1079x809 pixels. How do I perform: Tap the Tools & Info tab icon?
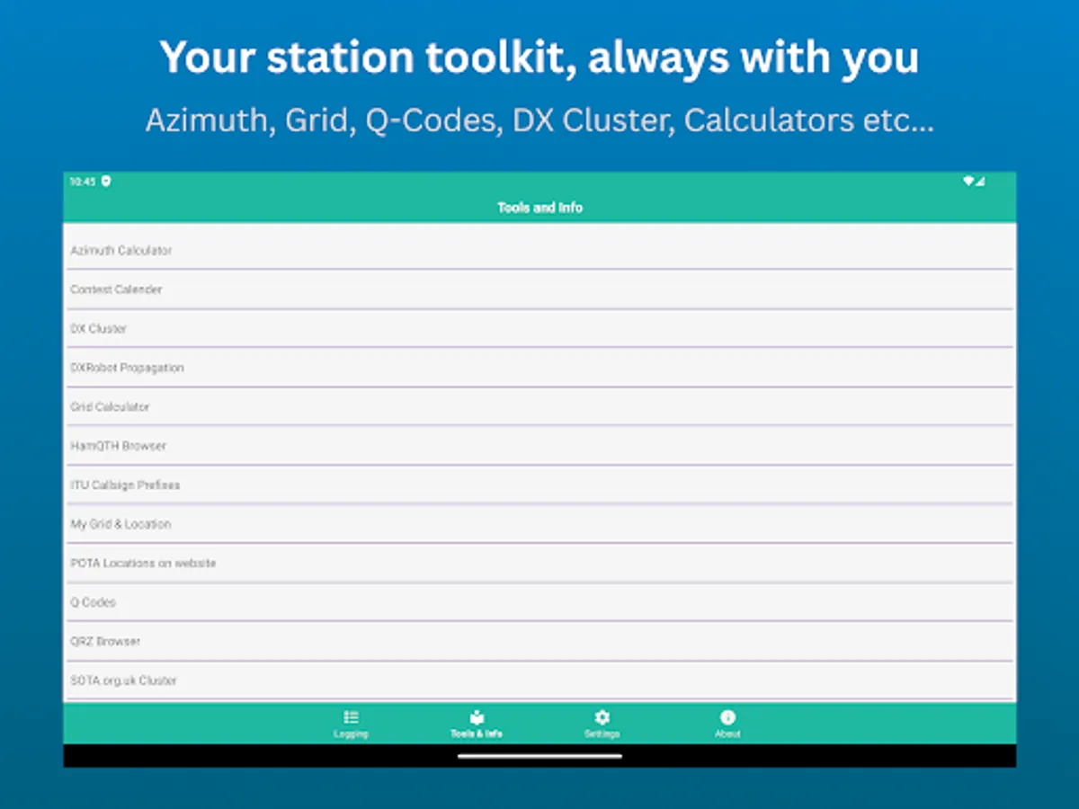click(x=477, y=717)
